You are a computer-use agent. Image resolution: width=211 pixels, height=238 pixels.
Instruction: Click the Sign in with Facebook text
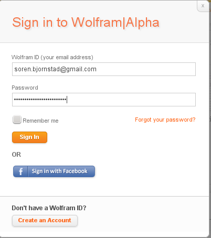click(x=59, y=171)
